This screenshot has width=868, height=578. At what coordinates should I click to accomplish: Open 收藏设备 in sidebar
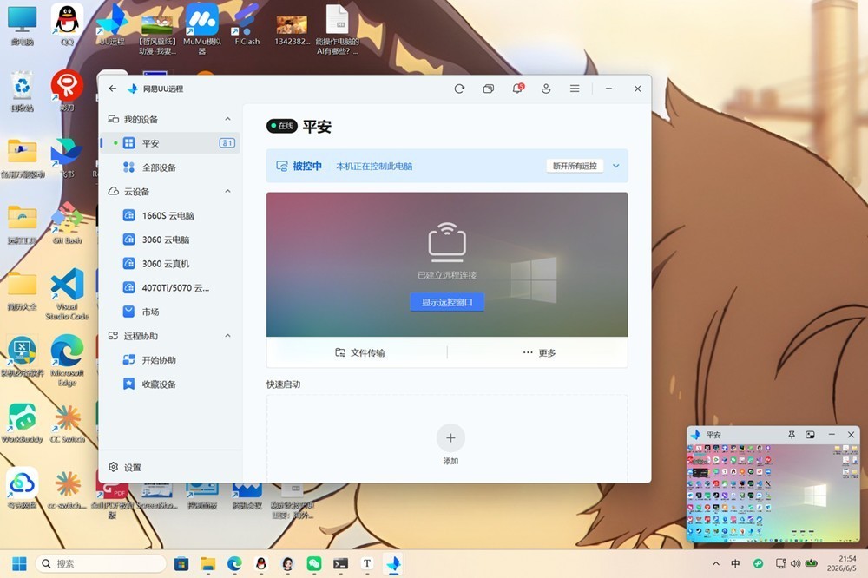(x=170, y=384)
